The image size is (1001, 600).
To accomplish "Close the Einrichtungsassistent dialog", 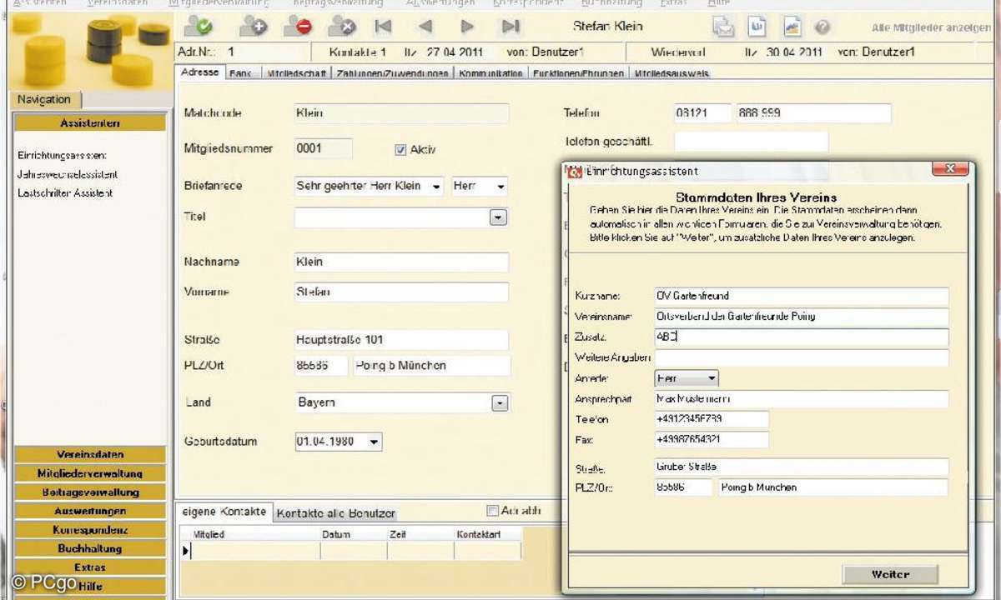I will pyautogui.click(x=949, y=169).
